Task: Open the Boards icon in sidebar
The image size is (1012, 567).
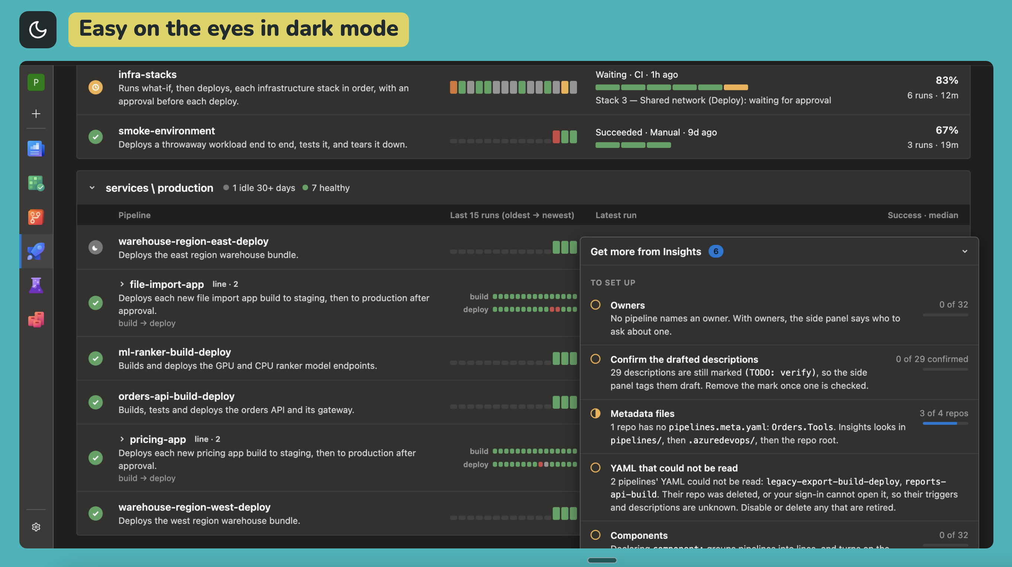Action: tap(36, 149)
